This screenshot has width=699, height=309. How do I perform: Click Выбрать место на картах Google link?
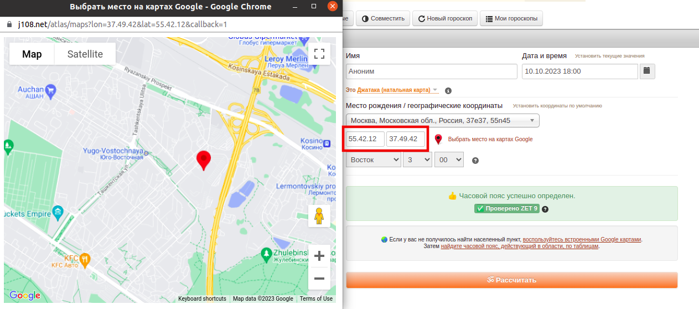coord(490,140)
